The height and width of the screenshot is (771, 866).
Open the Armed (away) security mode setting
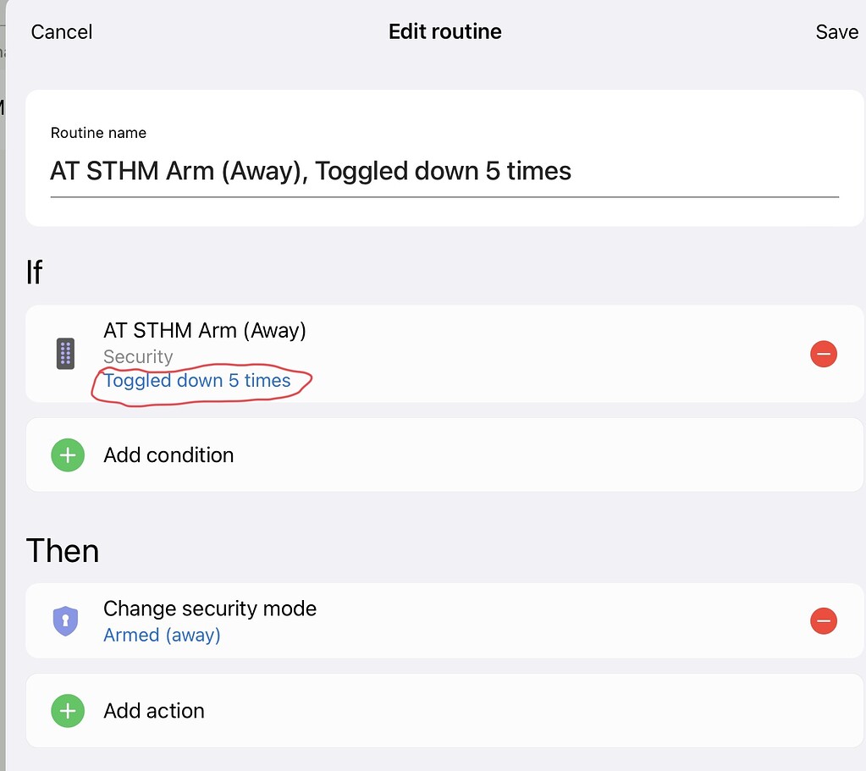coord(162,635)
